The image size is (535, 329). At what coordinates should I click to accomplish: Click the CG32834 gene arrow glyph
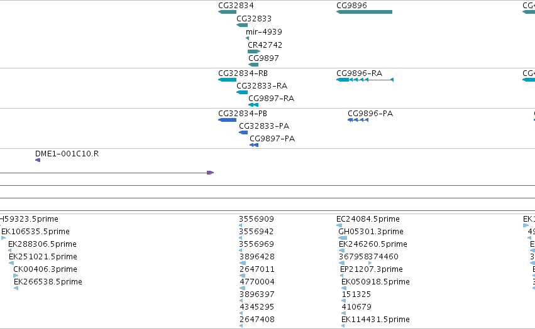227,12
